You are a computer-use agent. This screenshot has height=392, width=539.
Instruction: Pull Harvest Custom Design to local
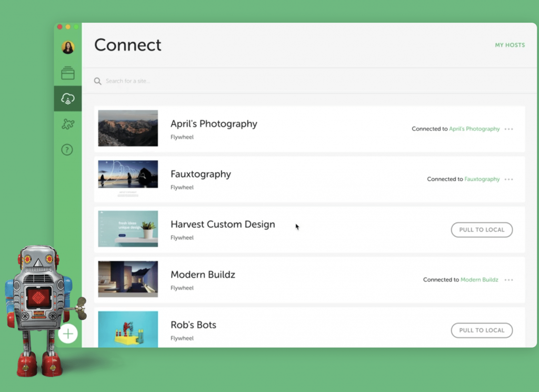coord(482,230)
